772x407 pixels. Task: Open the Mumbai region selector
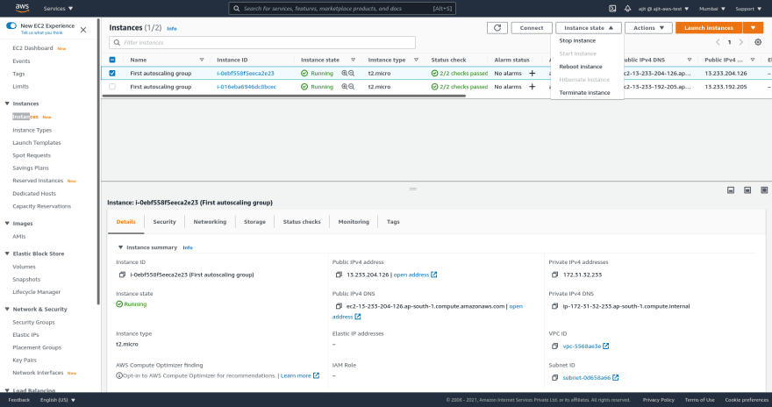click(x=712, y=9)
